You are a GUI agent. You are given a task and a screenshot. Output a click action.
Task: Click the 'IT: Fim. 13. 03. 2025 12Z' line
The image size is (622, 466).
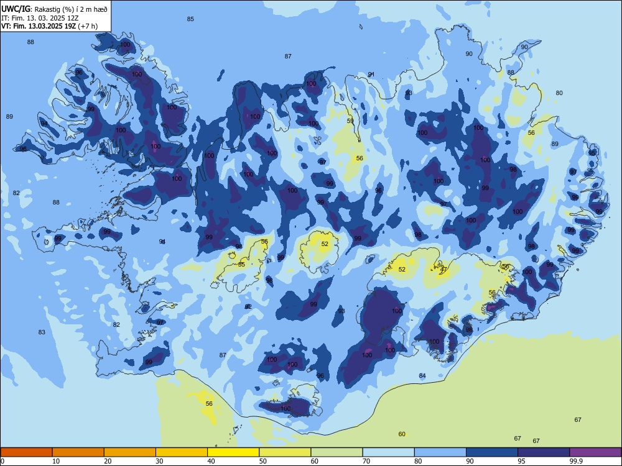click(x=40, y=18)
